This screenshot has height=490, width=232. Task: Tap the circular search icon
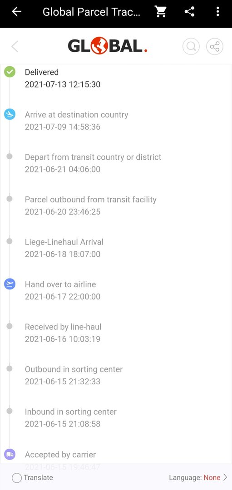[x=191, y=47]
